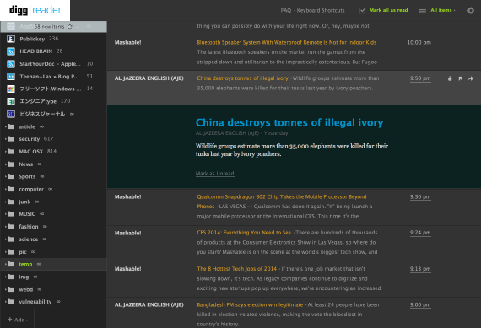Click the 9:30 pm timestamp
Viewport: 481px width, 328px height.
point(420,197)
